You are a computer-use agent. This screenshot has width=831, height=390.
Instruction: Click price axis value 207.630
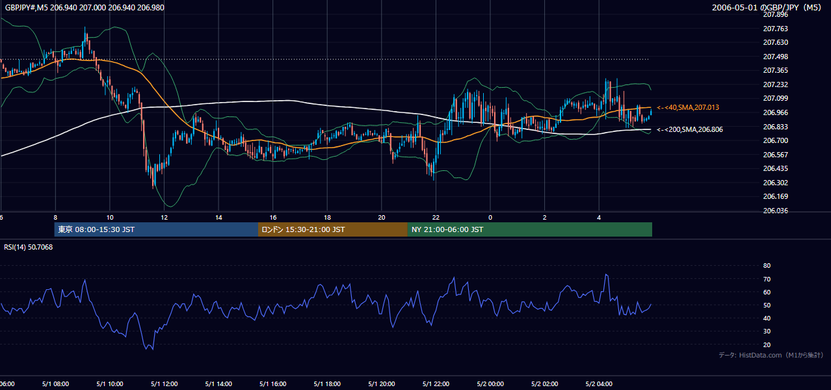(775, 42)
